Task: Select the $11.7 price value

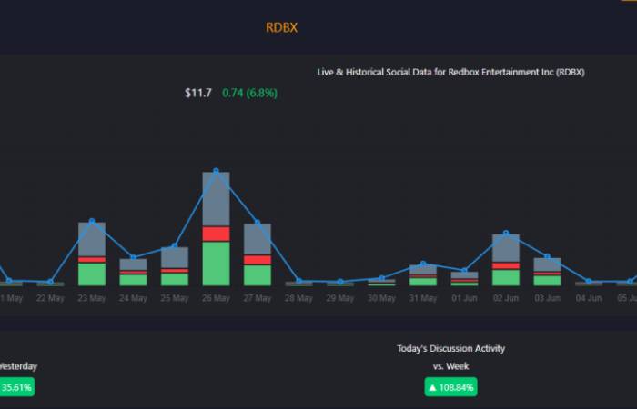Action: 198,93
